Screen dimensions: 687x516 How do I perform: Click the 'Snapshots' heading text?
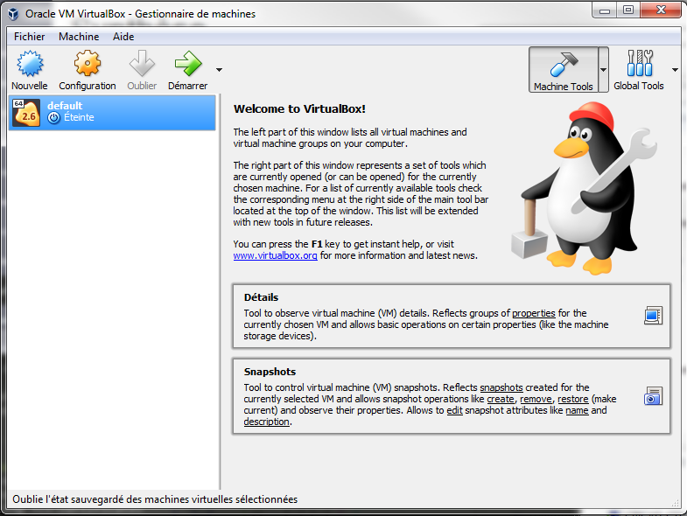270,372
